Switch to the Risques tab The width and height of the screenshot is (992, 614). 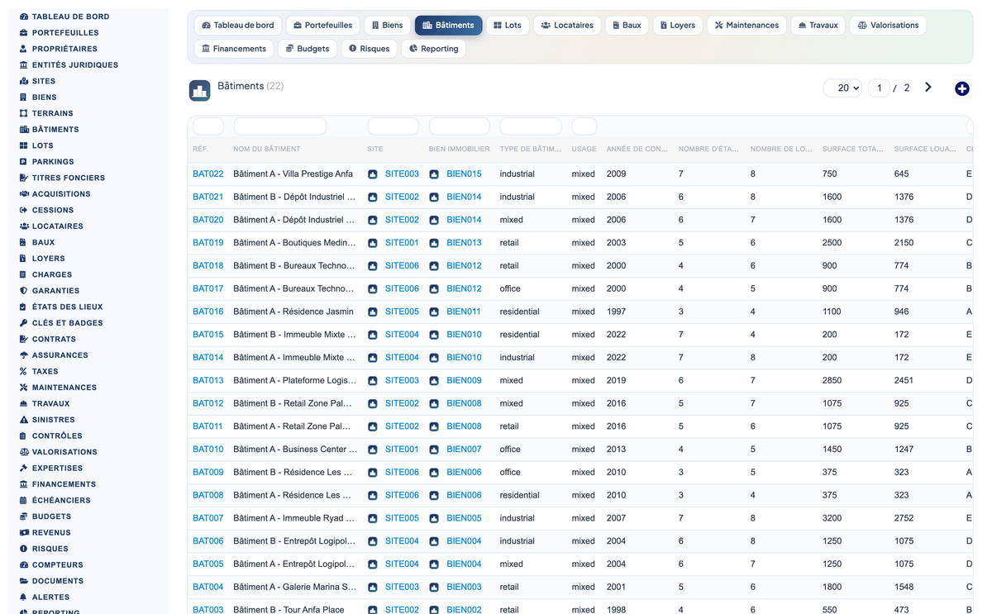370,49
